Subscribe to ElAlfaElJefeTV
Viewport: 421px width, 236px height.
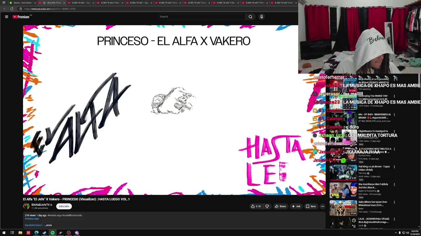tap(64, 206)
